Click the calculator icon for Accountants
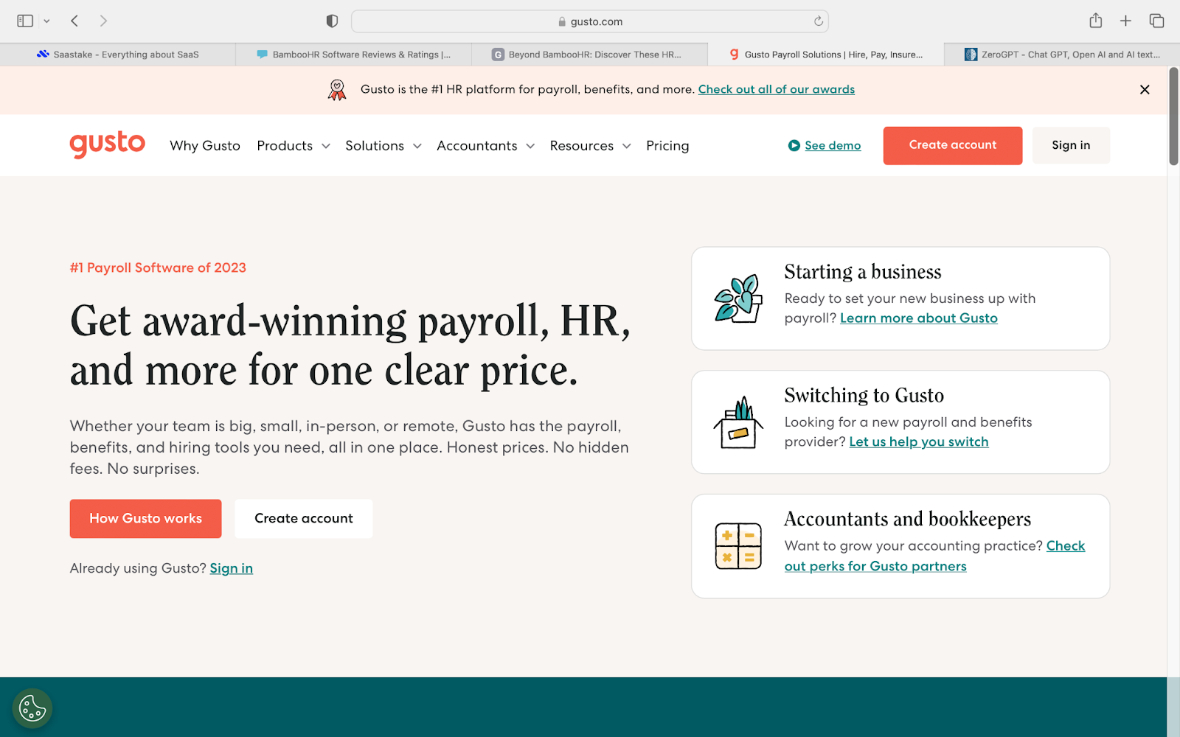The width and height of the screenshot is (1180, 737). [x=738, y=546]
